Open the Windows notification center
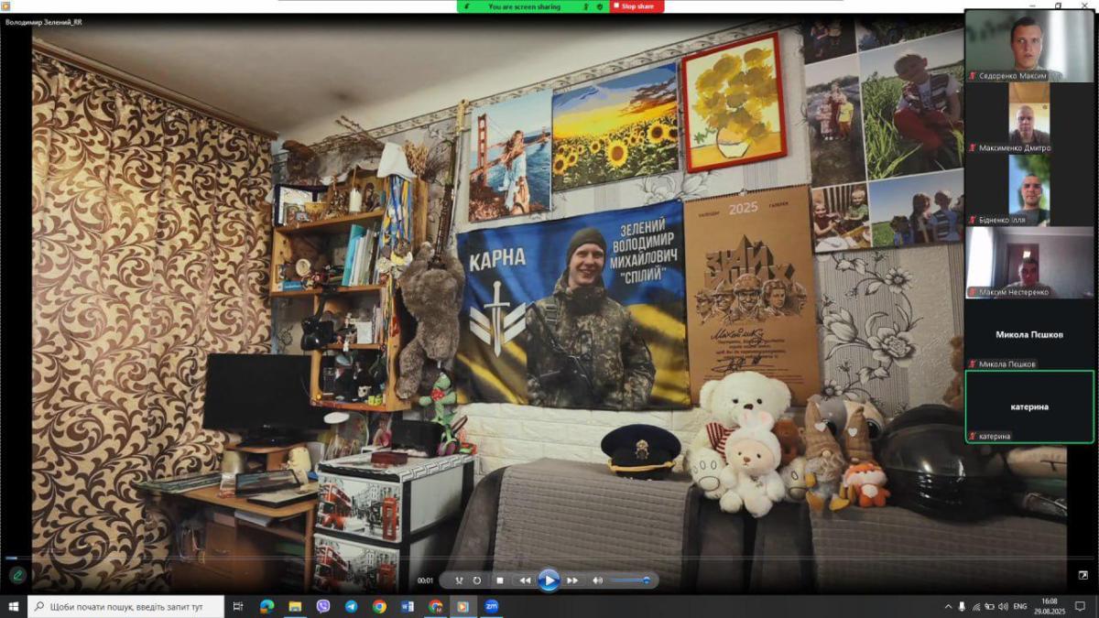Image resolution: width=1099 pixels, height=618 pixels. click(x=1080, y=606)
